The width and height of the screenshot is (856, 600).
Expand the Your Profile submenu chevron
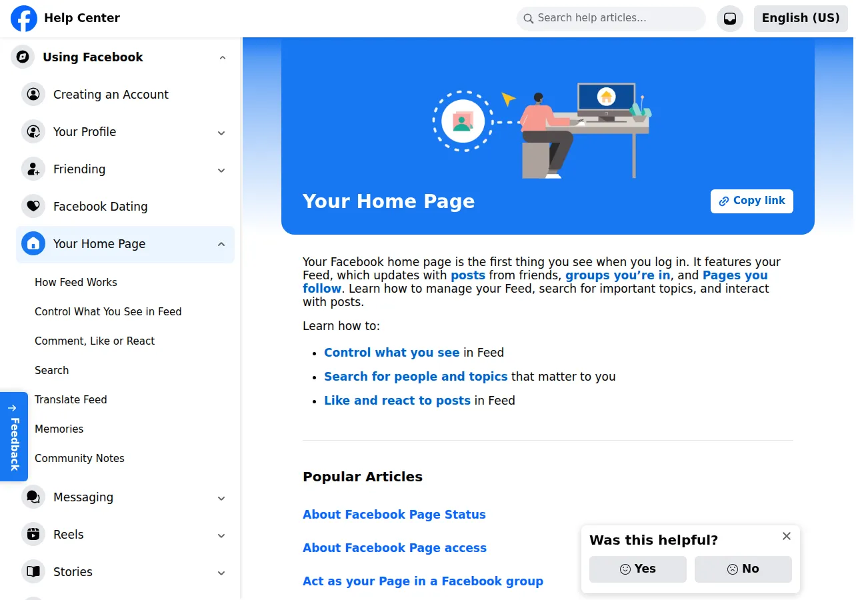(221, 133)
